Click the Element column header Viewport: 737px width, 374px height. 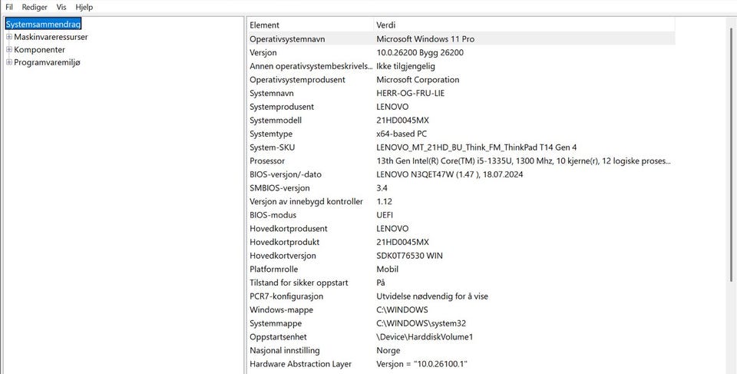310,25
